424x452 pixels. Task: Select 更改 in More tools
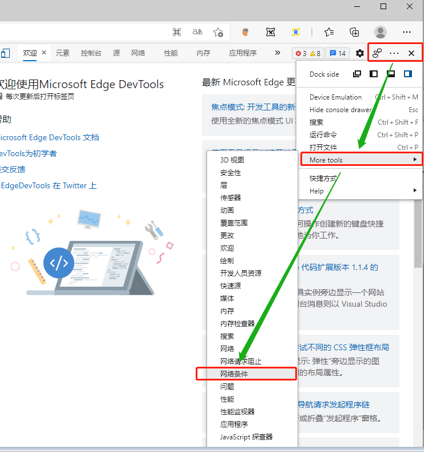tap(252, 235)
